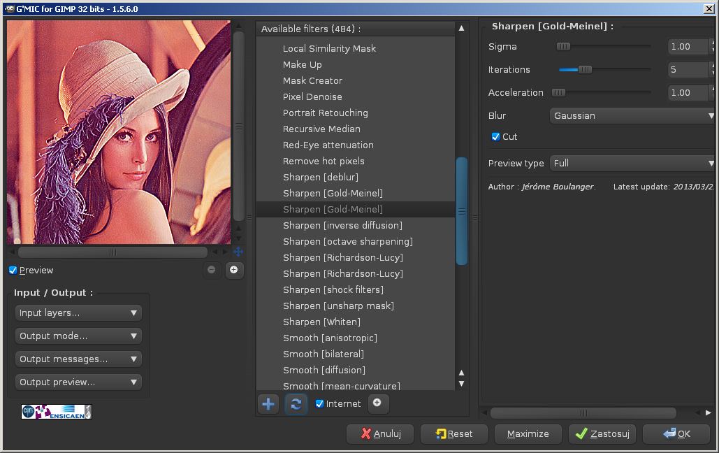Click the filter list vertical scrollbar thumb

click(462, 211)
